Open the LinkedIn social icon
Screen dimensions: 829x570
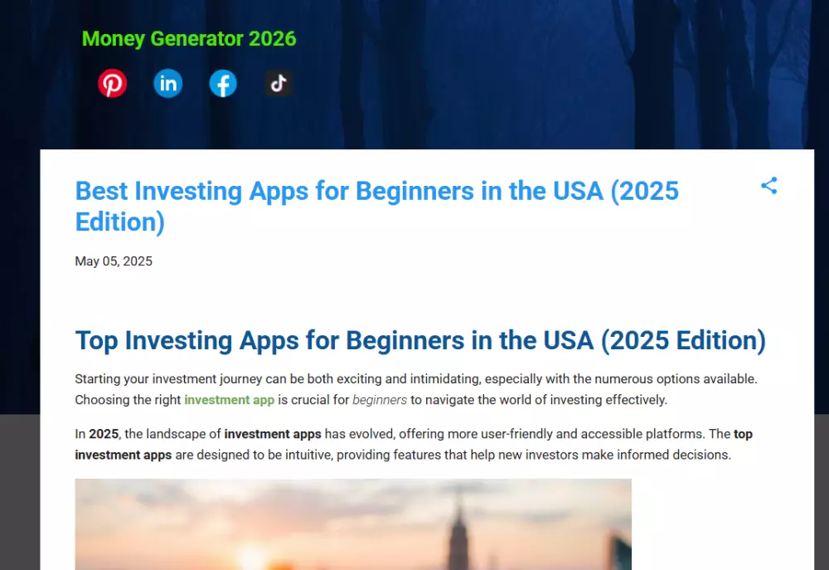pyautogui.click(x=168, y=84)
